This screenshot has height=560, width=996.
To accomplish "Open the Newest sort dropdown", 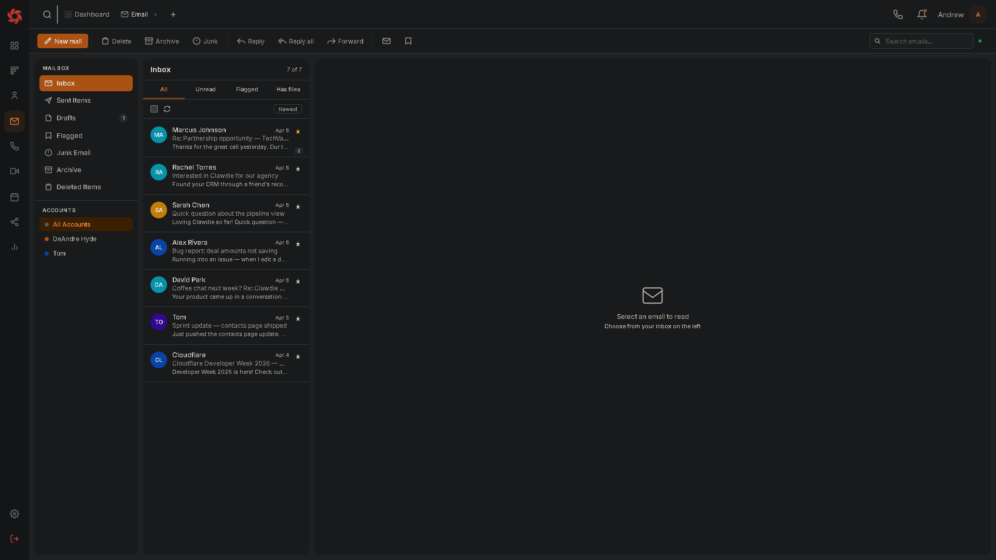I will [288, 109].
